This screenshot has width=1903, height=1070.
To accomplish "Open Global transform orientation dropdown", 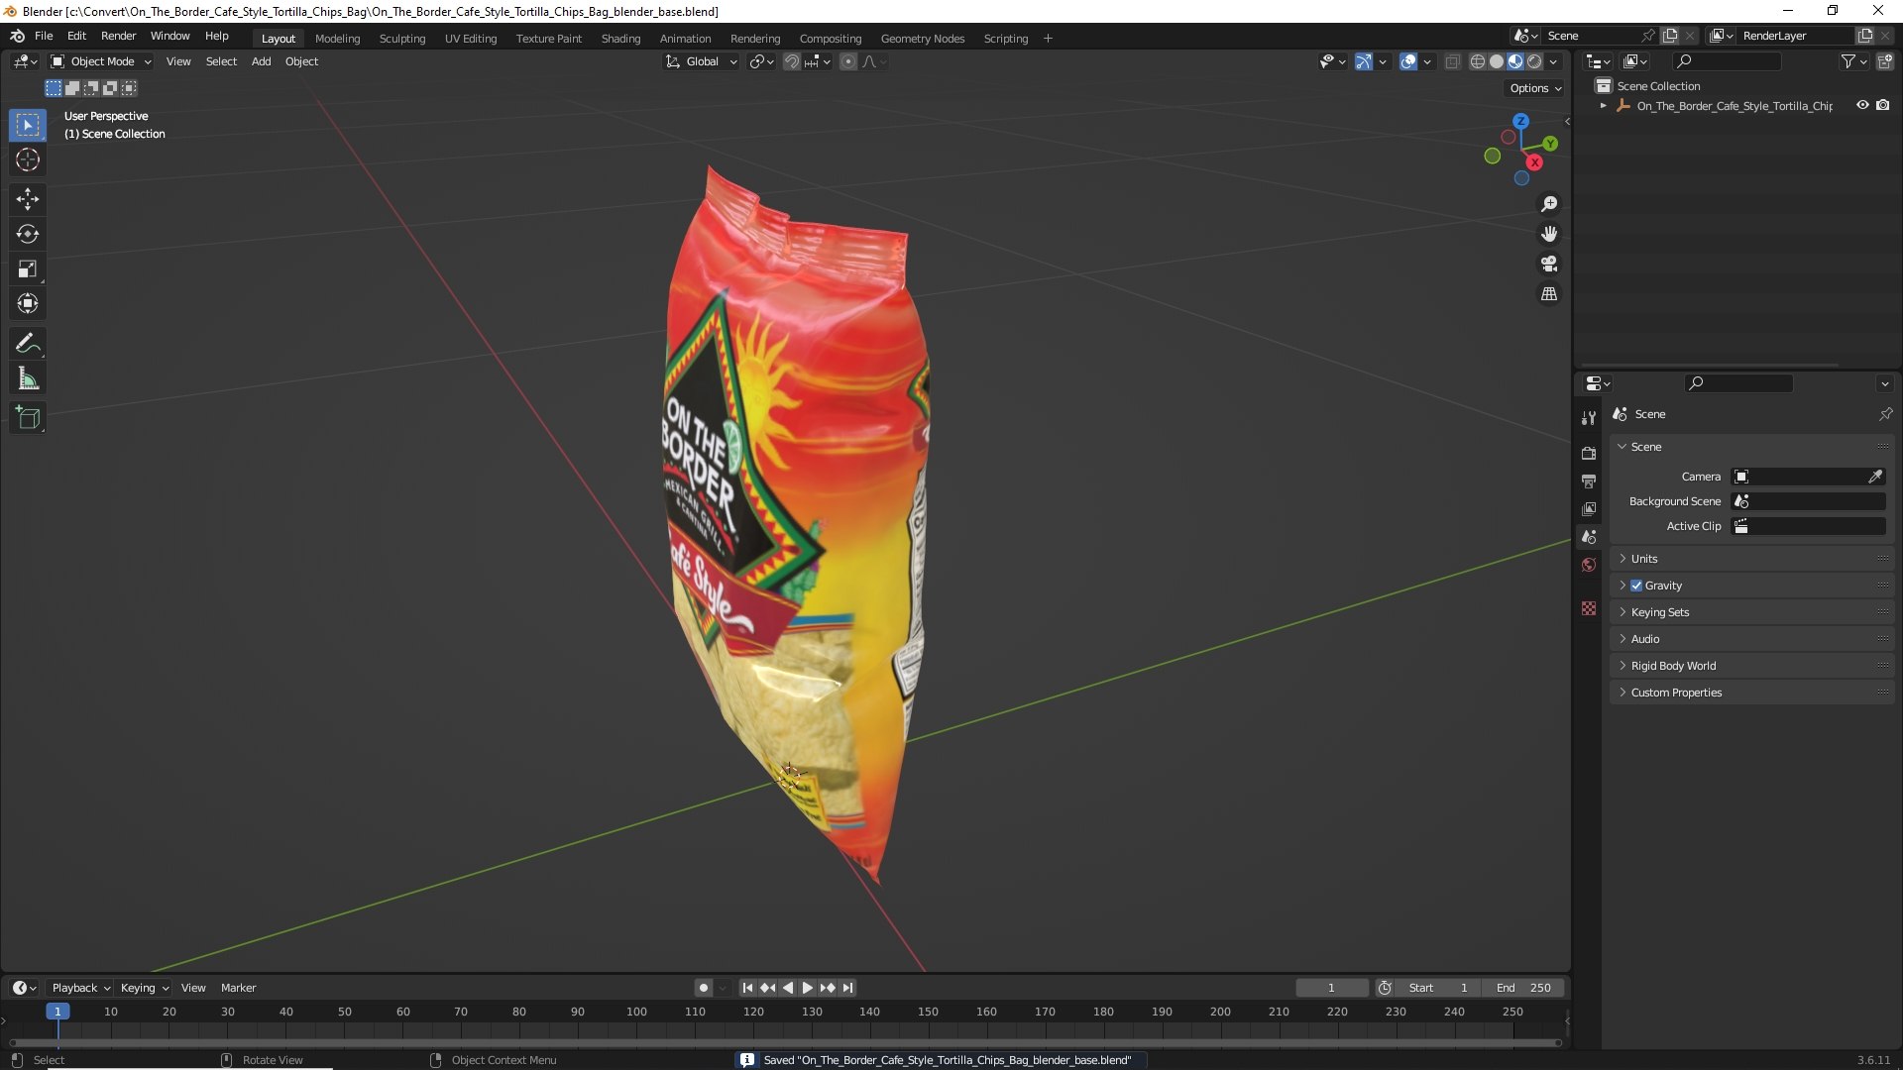I will coord(701,61).
